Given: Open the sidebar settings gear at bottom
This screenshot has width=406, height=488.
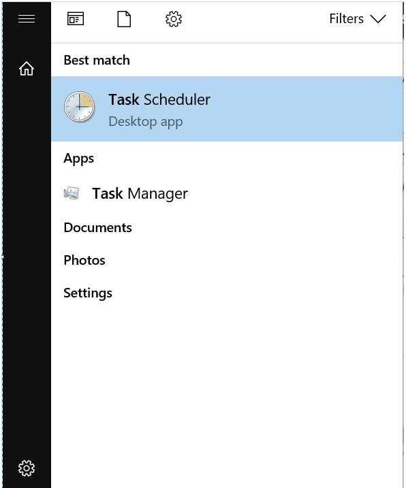Looking at the screenshot, I should (27, 468).
